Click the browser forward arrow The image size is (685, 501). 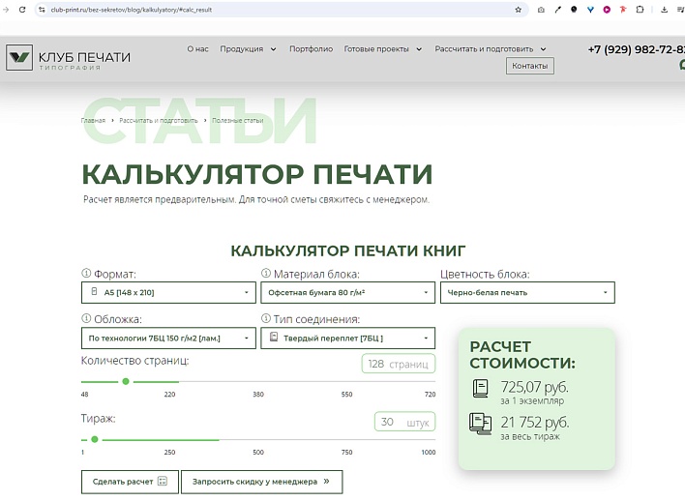(6, 9)
